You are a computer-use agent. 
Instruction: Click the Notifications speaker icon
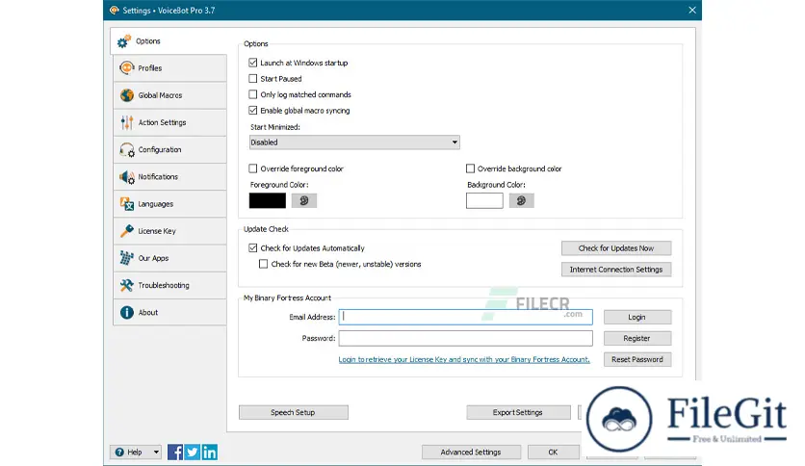[x=127, y=177]
